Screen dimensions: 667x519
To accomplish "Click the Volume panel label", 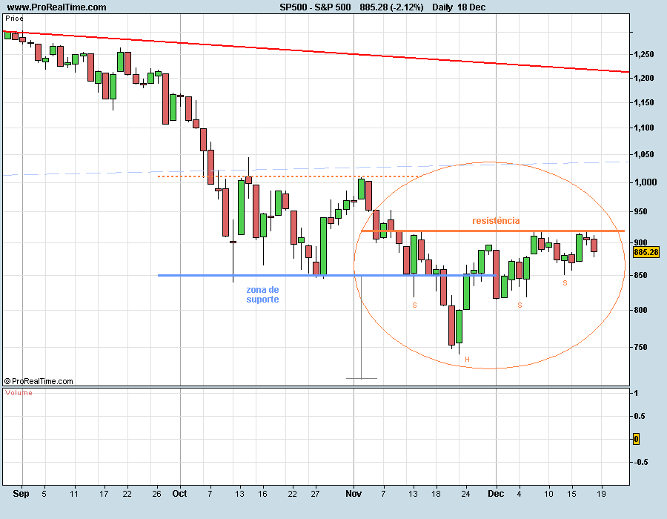I will click(x=19, y=393).
